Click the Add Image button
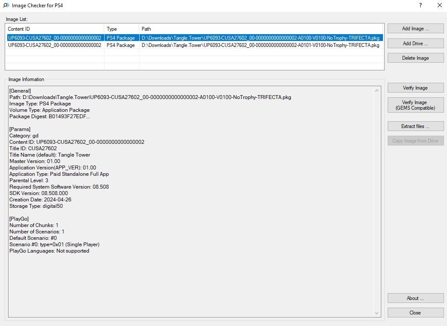Image resolution: width=447 pixels, height=326 pixels. (x=415, y=29)
